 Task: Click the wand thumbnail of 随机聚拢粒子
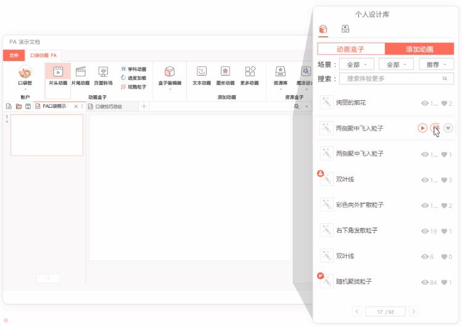click(x=326, y=281)
